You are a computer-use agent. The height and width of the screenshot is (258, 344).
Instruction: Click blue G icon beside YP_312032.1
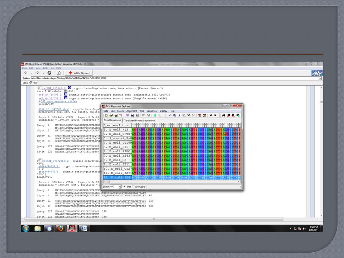pyautogui.click(x=66, y=98)
